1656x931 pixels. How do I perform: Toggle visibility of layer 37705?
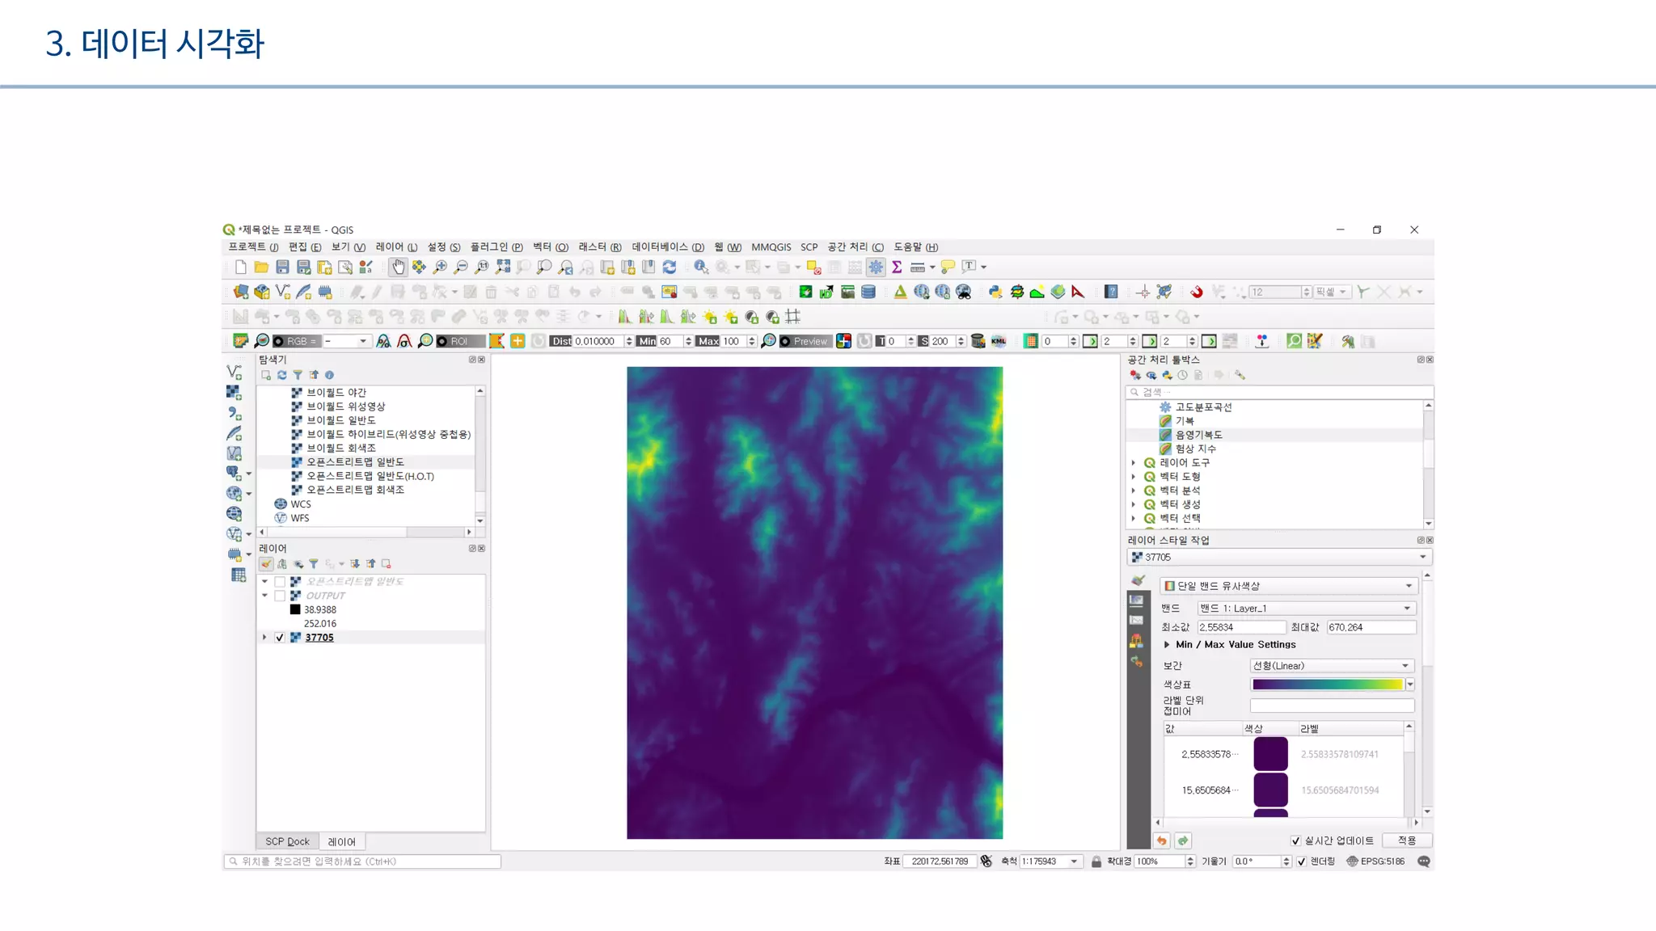click(280, 638)
